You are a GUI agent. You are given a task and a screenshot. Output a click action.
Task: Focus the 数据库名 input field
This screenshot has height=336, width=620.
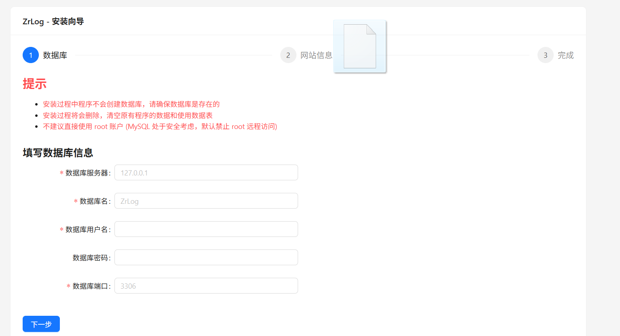tap(206, 201)
